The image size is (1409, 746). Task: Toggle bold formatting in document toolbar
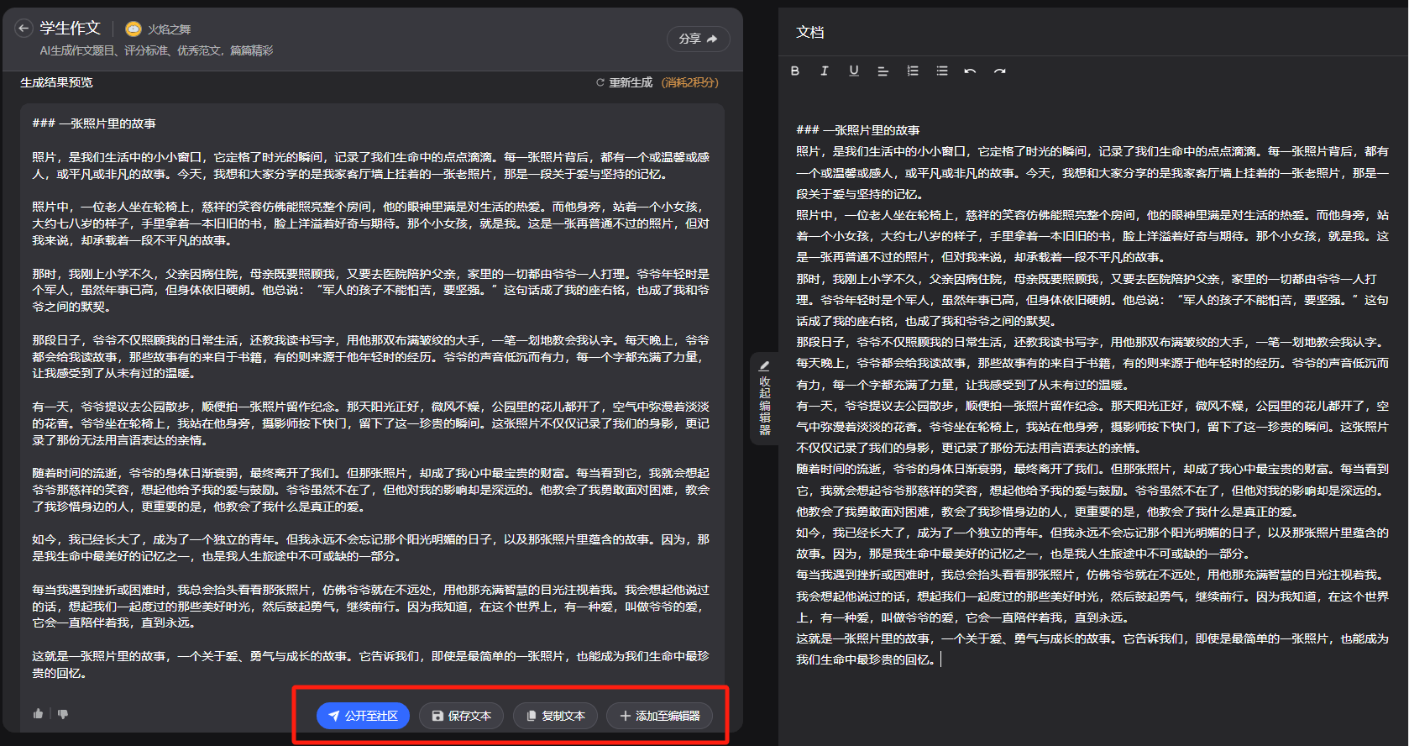click(x=795, y=71)
